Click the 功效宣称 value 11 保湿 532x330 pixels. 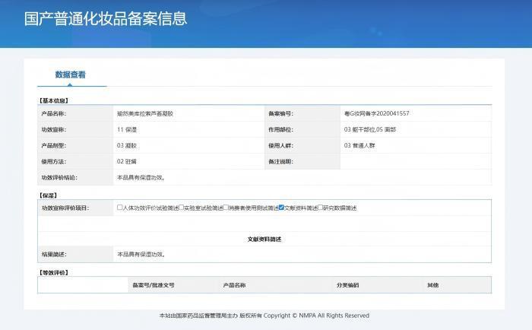126,129
